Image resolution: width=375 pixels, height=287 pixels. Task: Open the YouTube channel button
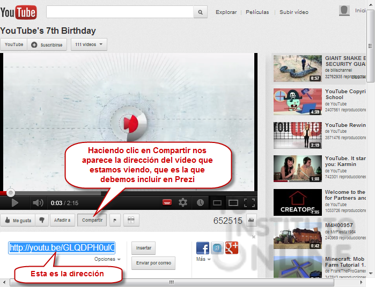pyautogui.click(x=14, y=44)
